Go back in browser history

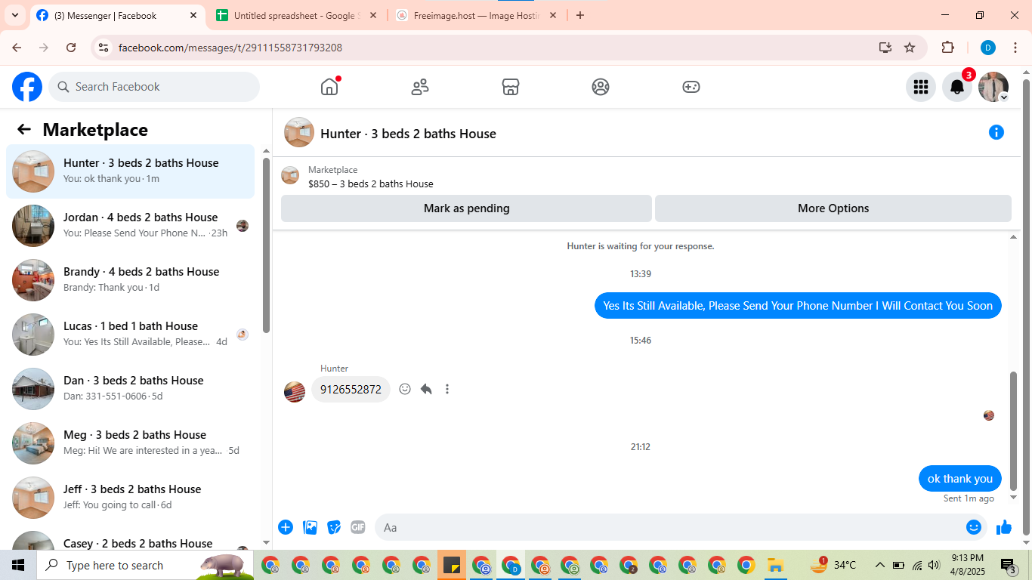17,48
